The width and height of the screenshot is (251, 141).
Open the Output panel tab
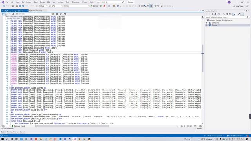[3, 132]
